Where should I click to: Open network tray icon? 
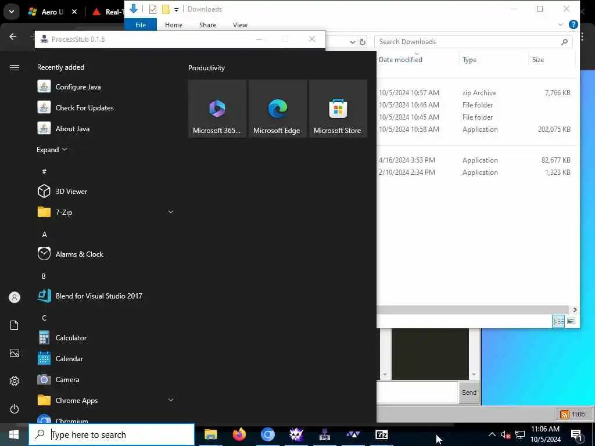coord(520,434)
